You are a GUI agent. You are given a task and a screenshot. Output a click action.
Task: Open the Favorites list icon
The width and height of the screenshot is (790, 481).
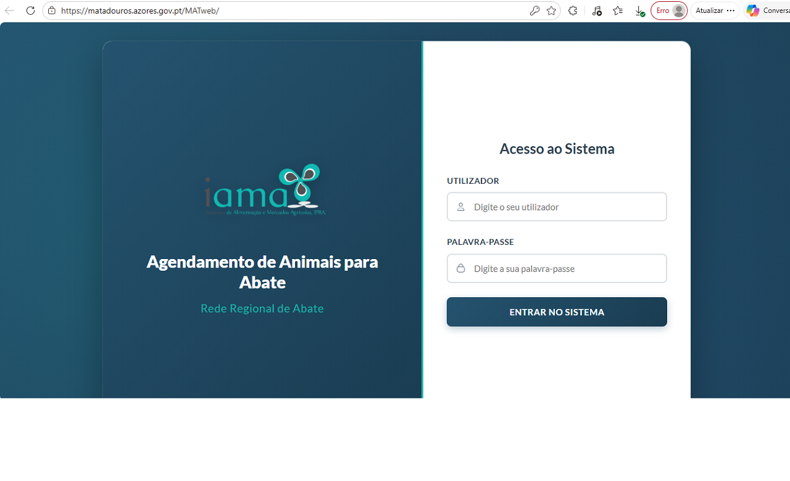(x=618, y=10)
